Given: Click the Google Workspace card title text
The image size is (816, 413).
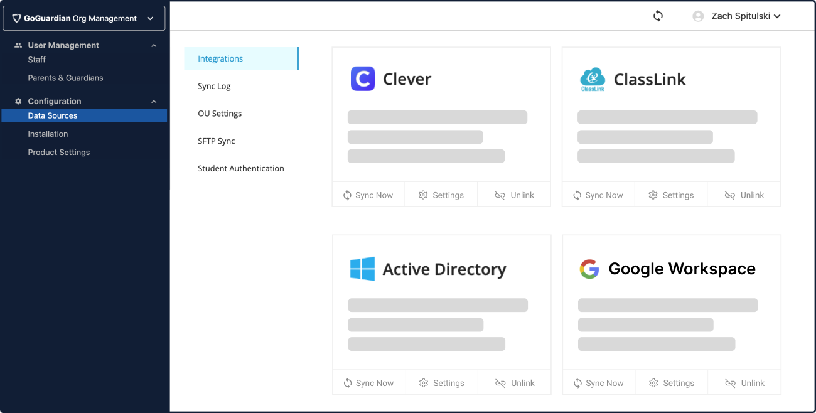Looking at the screenshot, I should 682,269.
